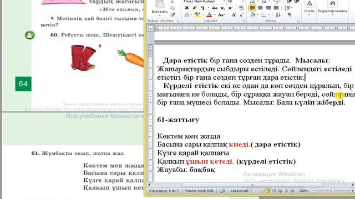Select center text alignment
Viewport: 355px width, 199px height.
(x=260, y=8)
